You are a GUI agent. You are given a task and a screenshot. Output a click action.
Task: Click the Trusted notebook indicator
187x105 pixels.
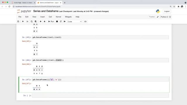(x=152, y=17)
